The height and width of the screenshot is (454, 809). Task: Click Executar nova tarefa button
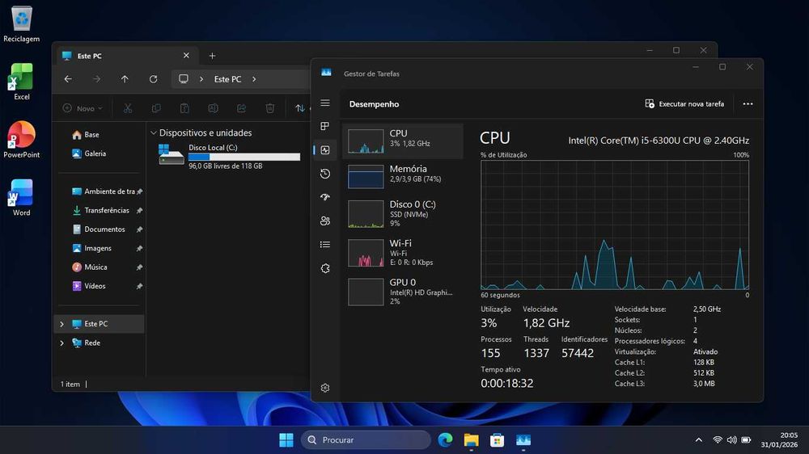coord(684,104)
